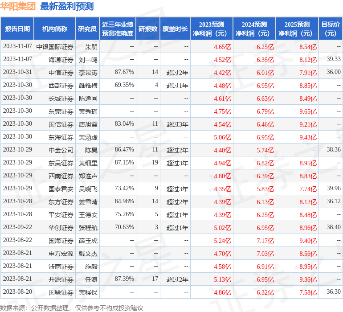This screenshot has height=312, width=343.
Task: Click the 2025预测净利润 header
Action: tap(297, 29)
